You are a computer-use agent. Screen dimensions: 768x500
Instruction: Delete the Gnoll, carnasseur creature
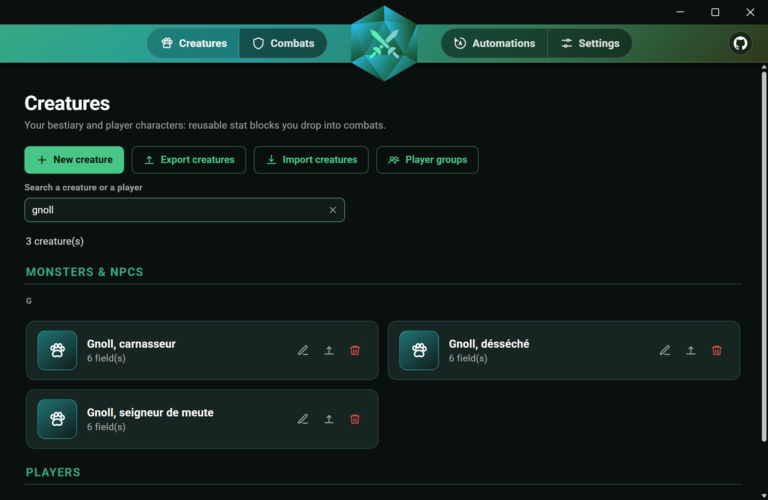[x=355, y=350]
